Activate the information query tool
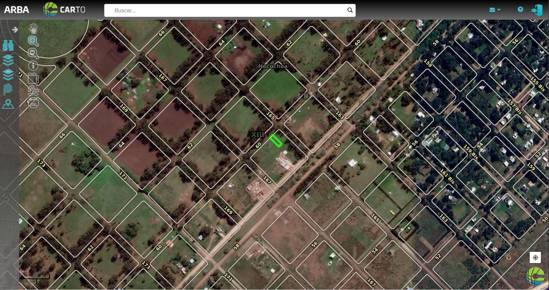 34,66
